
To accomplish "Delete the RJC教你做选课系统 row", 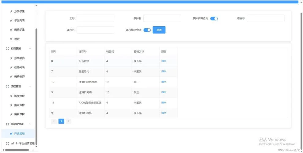I will pyautogui.click(x=164, y=103).
